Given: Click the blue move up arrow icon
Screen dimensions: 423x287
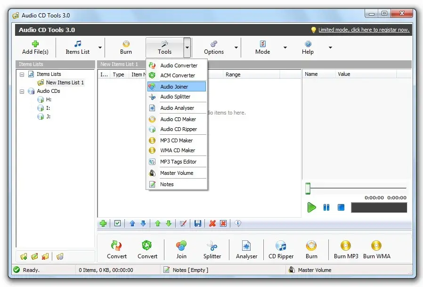Looking at the screenshot, I should click(132, 223).
